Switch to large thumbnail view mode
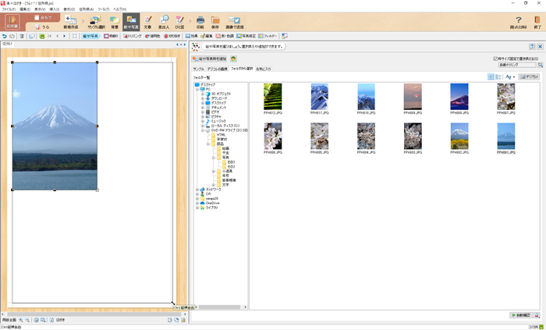The height and width of the screenshot is (330, 546). 491,77
